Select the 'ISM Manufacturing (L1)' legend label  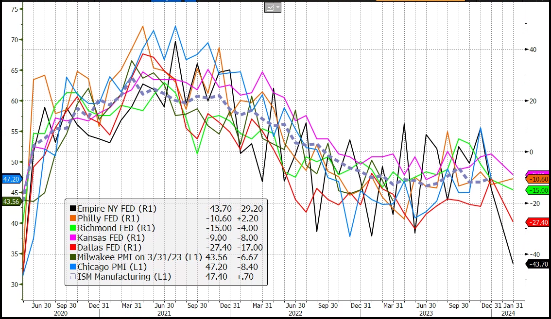pos(124,276)
